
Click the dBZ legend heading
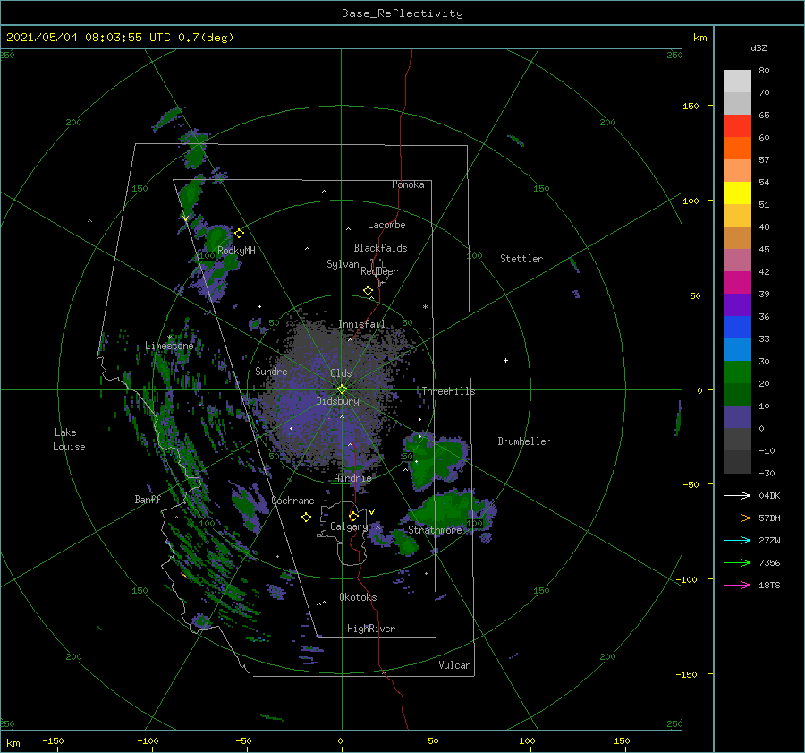tap(758, 47)
